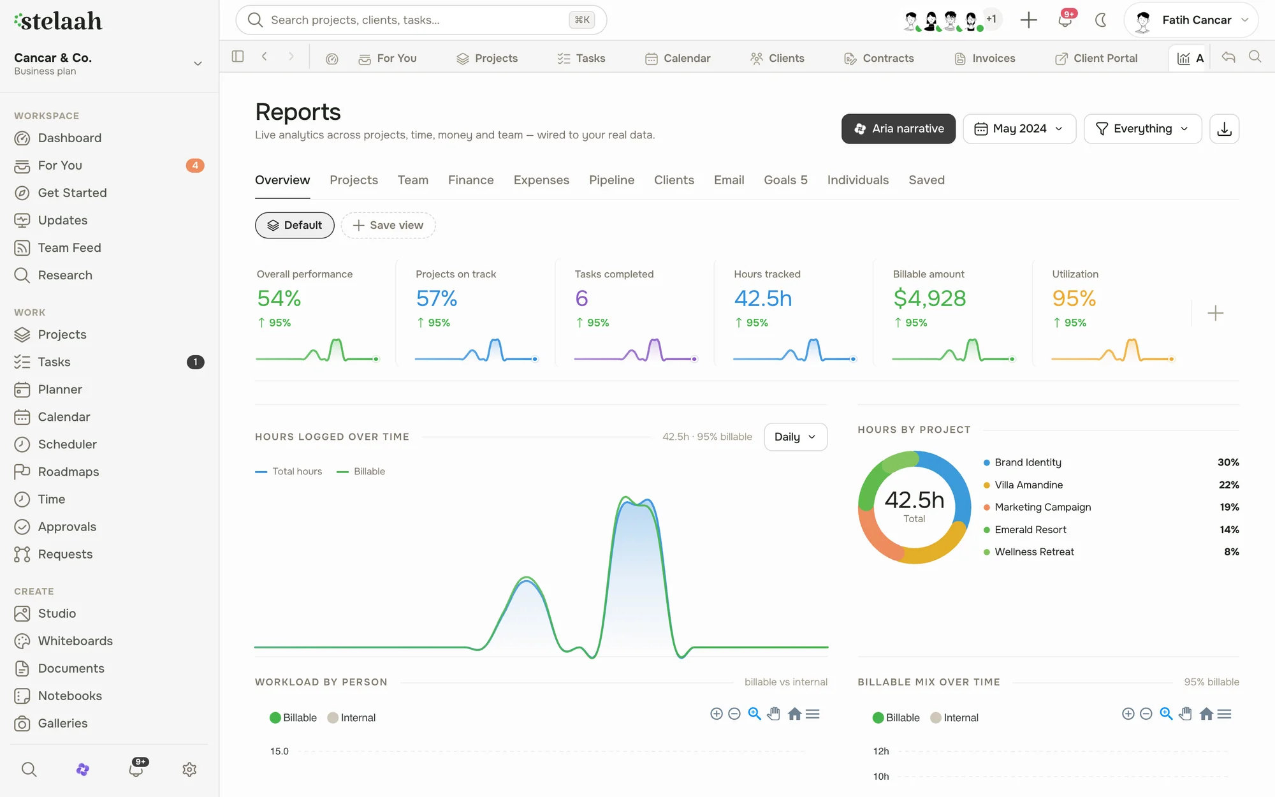Click the search icon in tab bar
Viewport: 1275px width, 797px height.
[1255, 57]
